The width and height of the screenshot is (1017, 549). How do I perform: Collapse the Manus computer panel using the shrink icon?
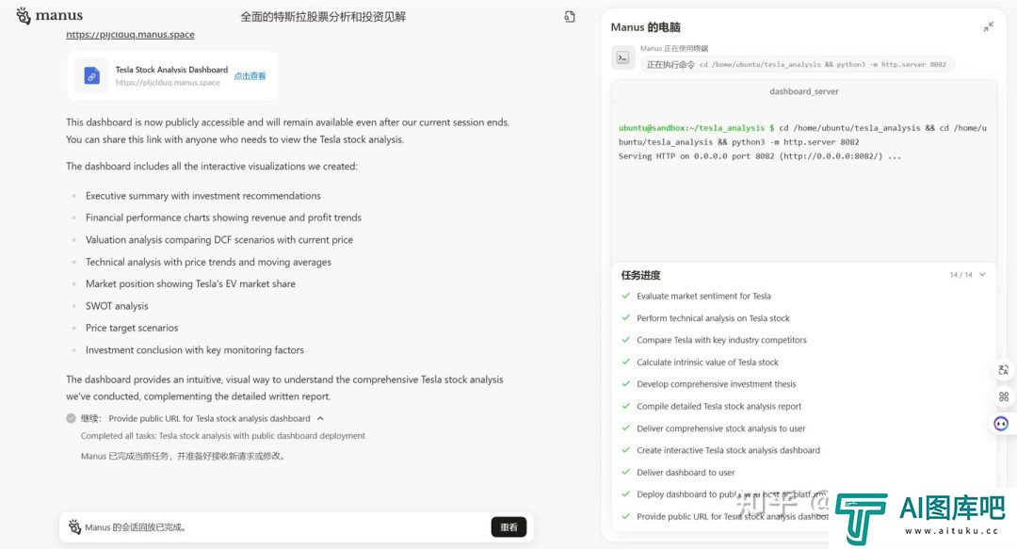point(988,26)
